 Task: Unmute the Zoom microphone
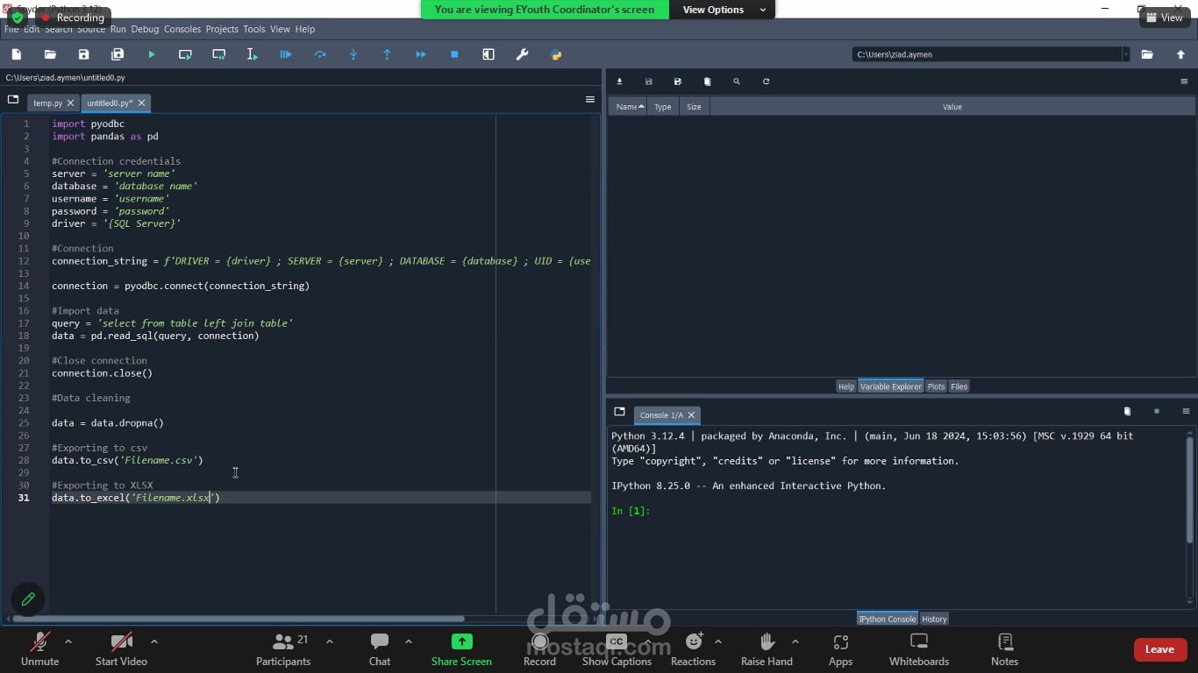pyautogui.click(x=39, y=649)
